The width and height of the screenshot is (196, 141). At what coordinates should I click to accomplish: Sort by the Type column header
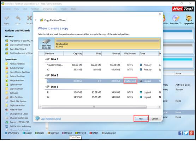pos(149,54)
